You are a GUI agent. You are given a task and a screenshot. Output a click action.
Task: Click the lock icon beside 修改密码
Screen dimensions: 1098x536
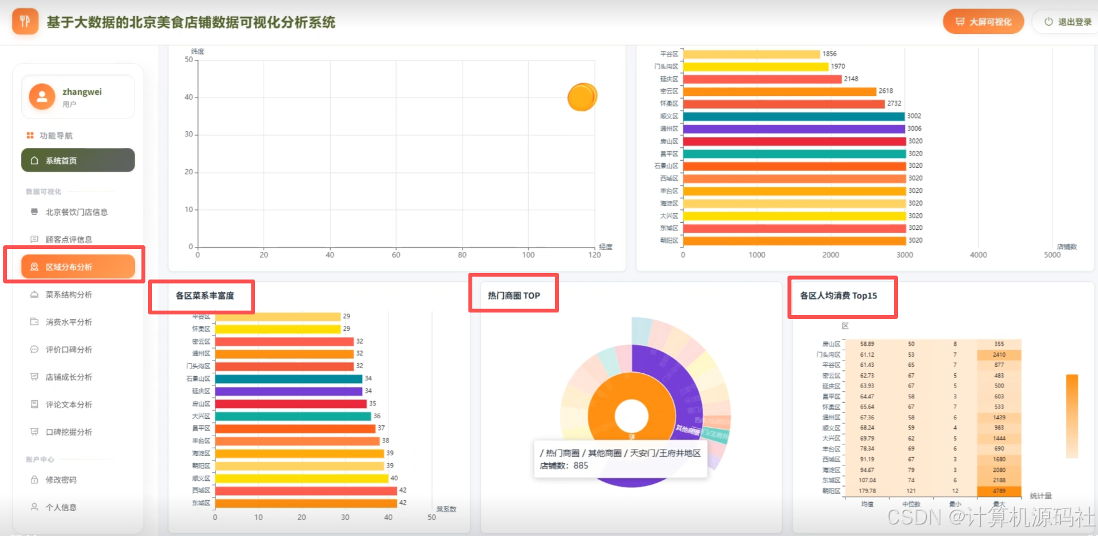point(35,480)
